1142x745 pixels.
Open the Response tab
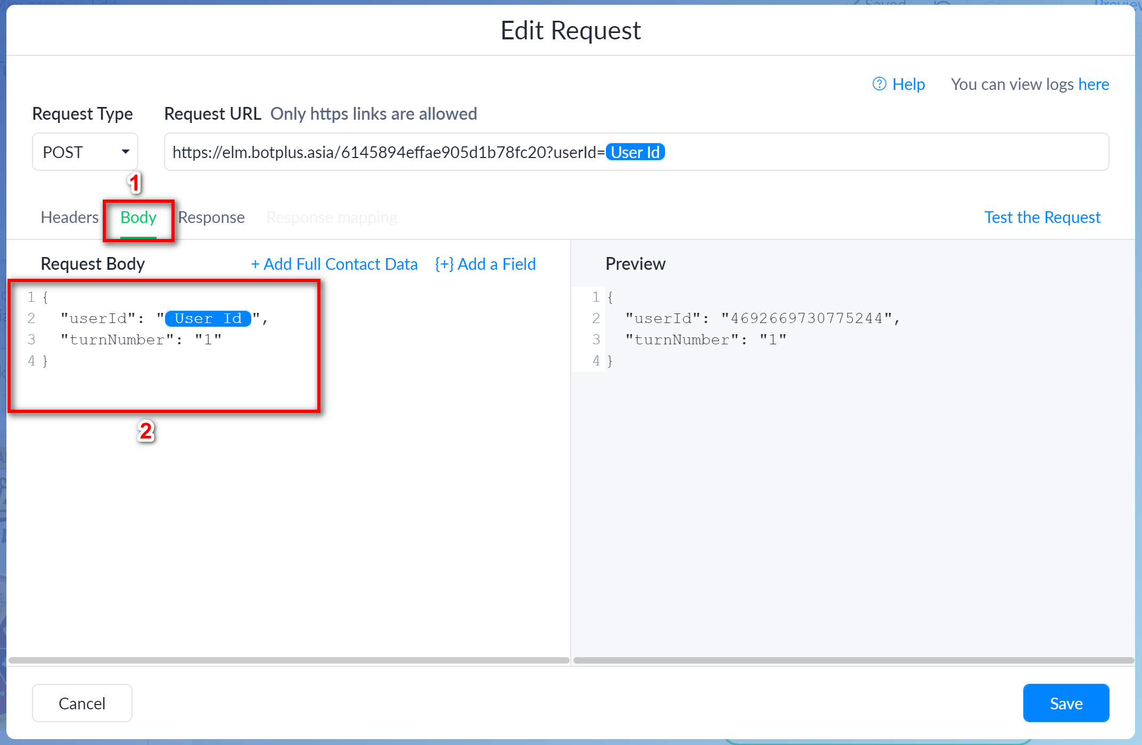(x=211, y=217)
